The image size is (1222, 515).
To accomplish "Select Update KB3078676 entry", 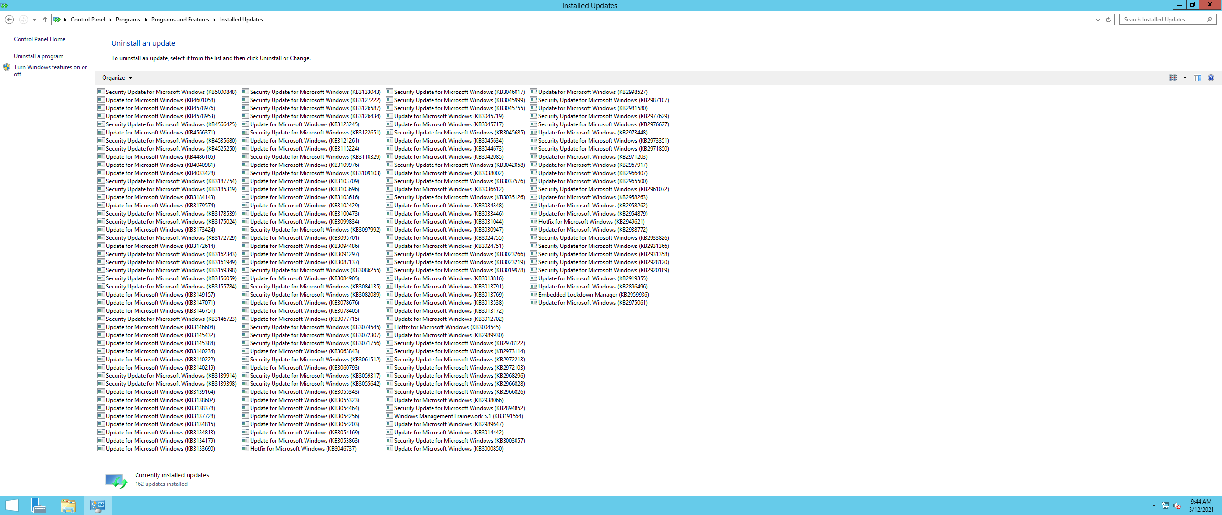I will pyautogui.click(x=301, y=303).
